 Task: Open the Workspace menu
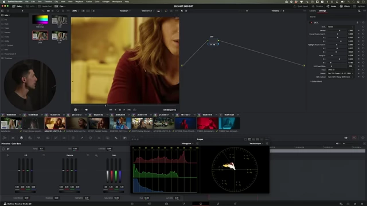click(117, 2)
